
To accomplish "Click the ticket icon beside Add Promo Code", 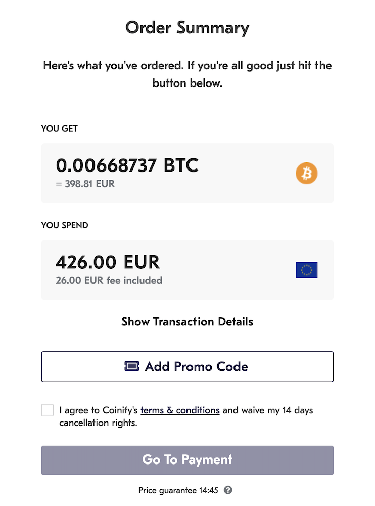I will pyautogui.click(x=132, y=366).
